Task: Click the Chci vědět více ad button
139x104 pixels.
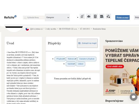Action: click(x=115, y=66)
